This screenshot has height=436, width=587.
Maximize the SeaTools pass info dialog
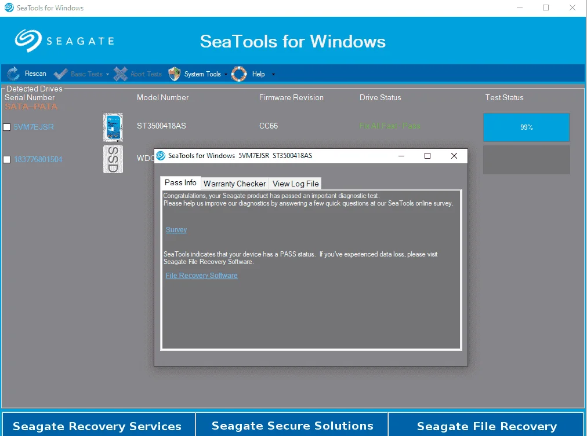tap(427, 156)
